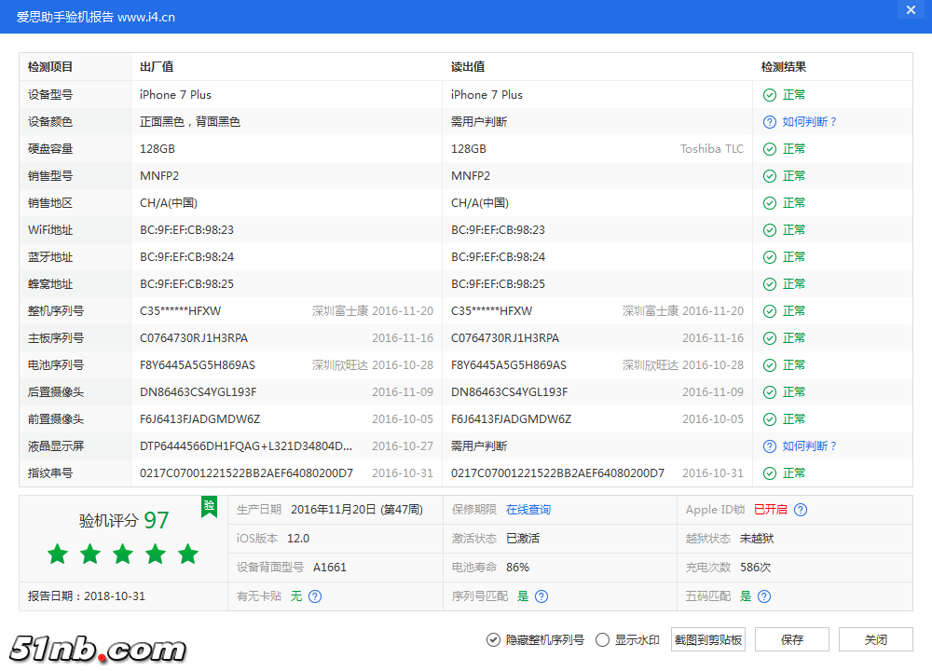Open 如何判断 link for 设备颜色
The height and width of the screenshot is (671, 932).
point(809,122)
